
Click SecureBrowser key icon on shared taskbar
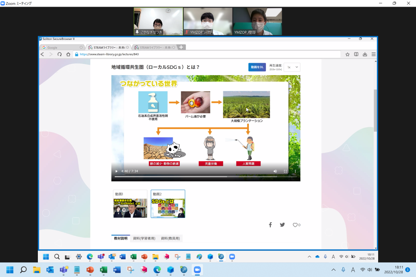coord(221,257)
